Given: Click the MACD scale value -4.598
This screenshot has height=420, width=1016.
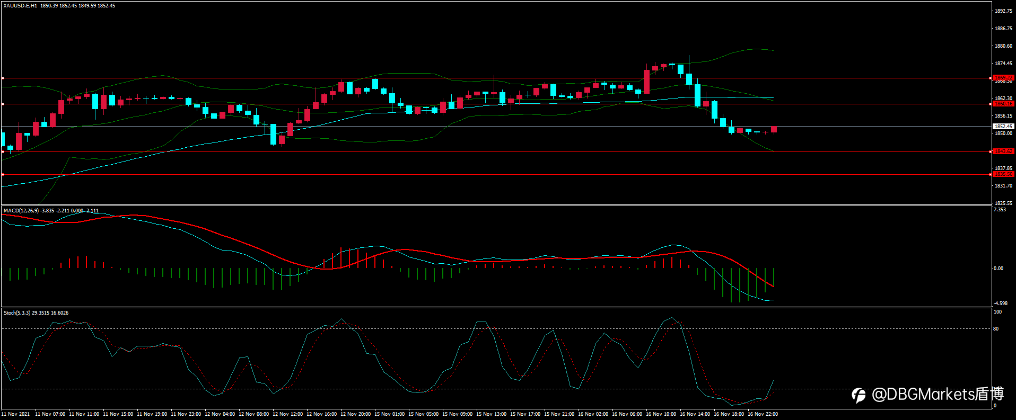Looking at the screenshot, I should click(x=1000, y=303).
